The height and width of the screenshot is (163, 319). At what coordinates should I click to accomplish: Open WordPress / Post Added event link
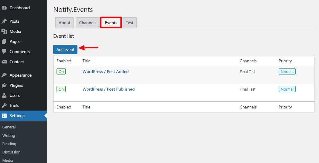coord(106,72)
